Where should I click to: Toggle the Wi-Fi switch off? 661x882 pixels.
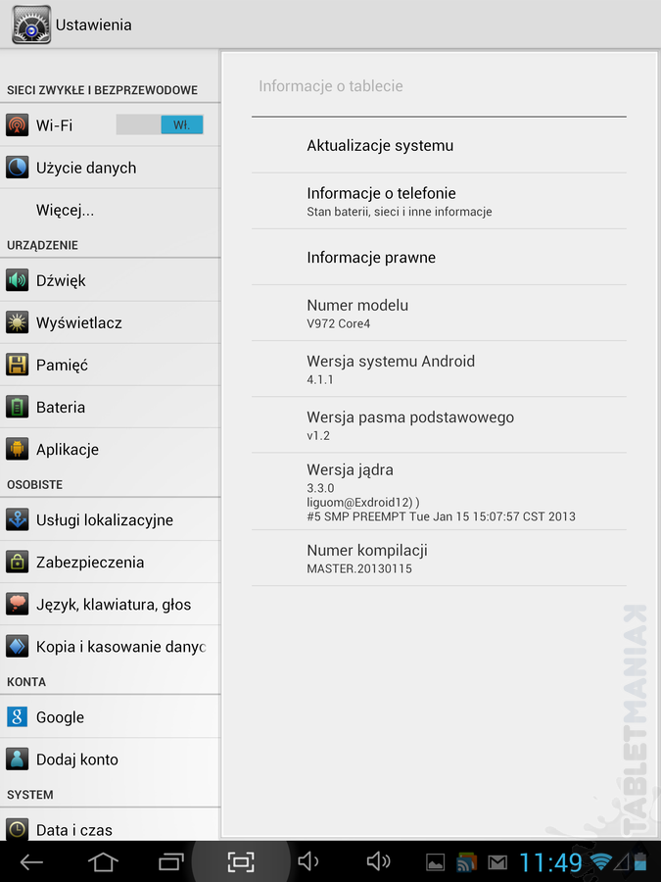click(x=160, y=124)
